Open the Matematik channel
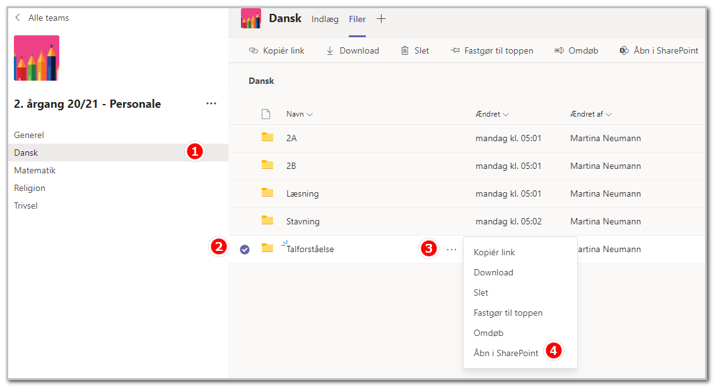714x387 pixels. pyautogui.click(x=35, y=170)
